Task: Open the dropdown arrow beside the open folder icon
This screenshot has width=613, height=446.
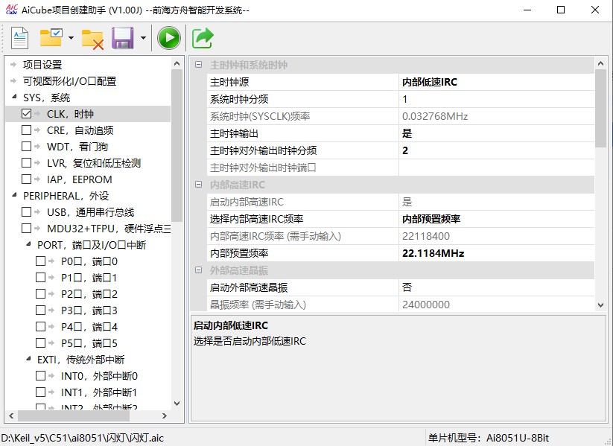Action: [x=71, y=38]
